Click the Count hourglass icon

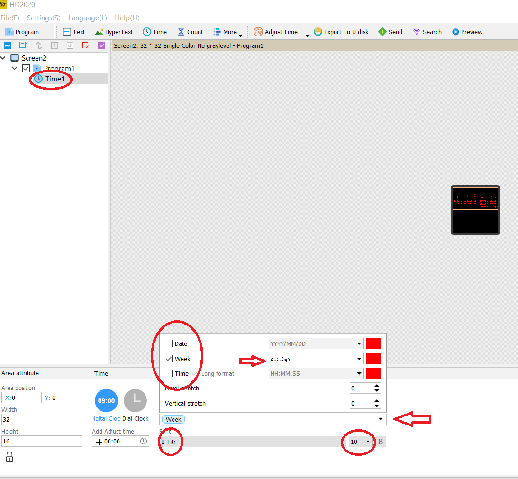point(181,32)
